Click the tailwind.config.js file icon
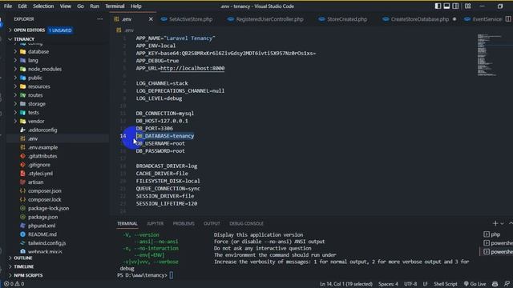Viewport: 513px width, 288px height. pos(23,243)
